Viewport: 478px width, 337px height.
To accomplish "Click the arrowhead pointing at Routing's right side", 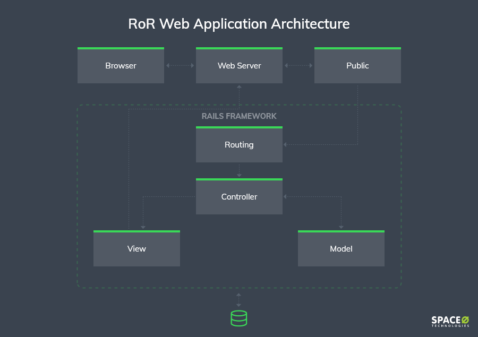I will (x=286, y=144).
